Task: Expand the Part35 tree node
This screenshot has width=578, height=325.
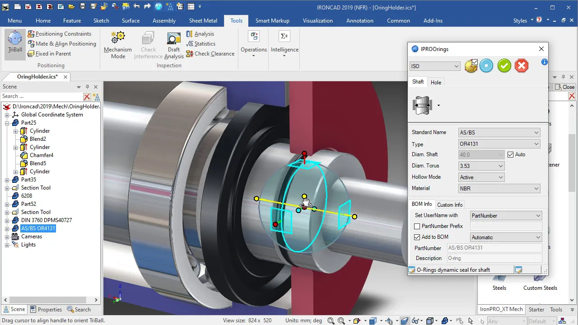Action: click(7, 180)
